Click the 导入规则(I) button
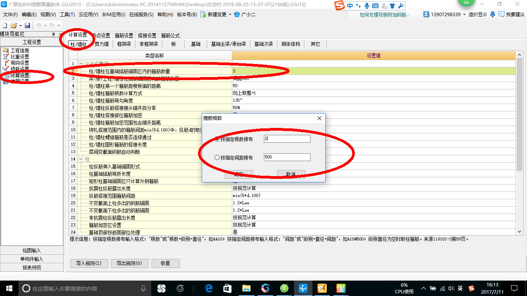This screenshot has height=296, width=527. point(89,264)
